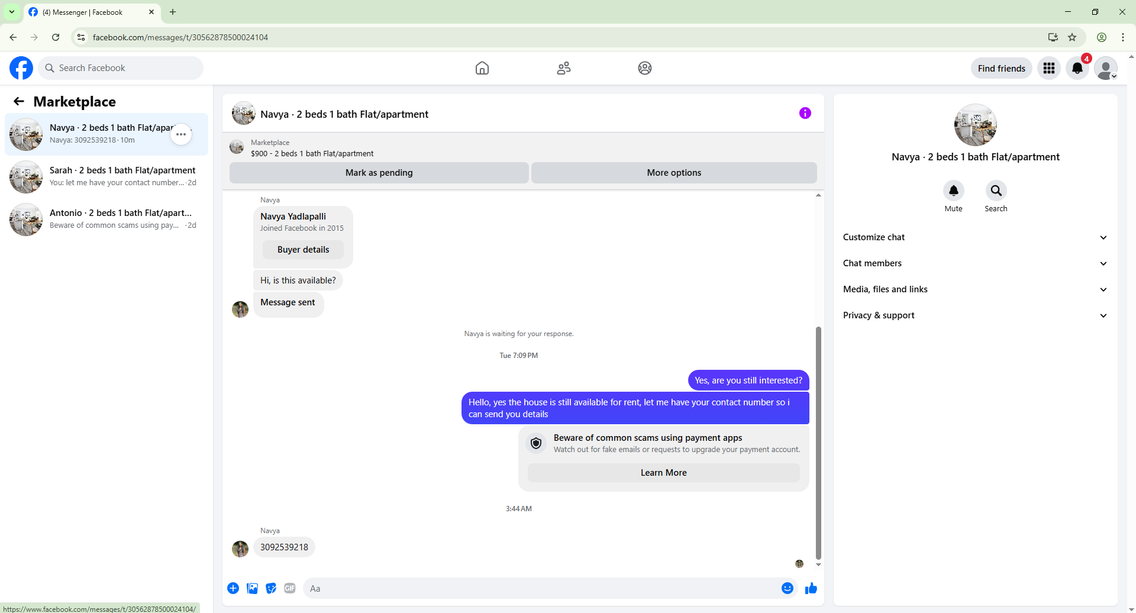Go to the Home feed icon
This screenshot has width=1136, height=613.
[482, 68]
